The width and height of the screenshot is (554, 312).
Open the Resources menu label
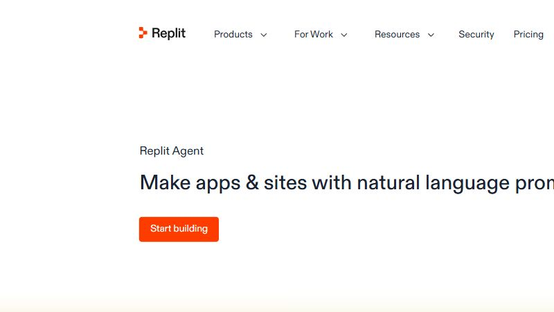397,34
